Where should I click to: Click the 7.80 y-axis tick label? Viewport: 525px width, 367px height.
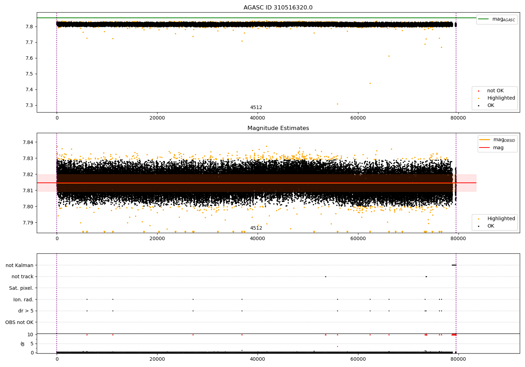coord(28,207)
